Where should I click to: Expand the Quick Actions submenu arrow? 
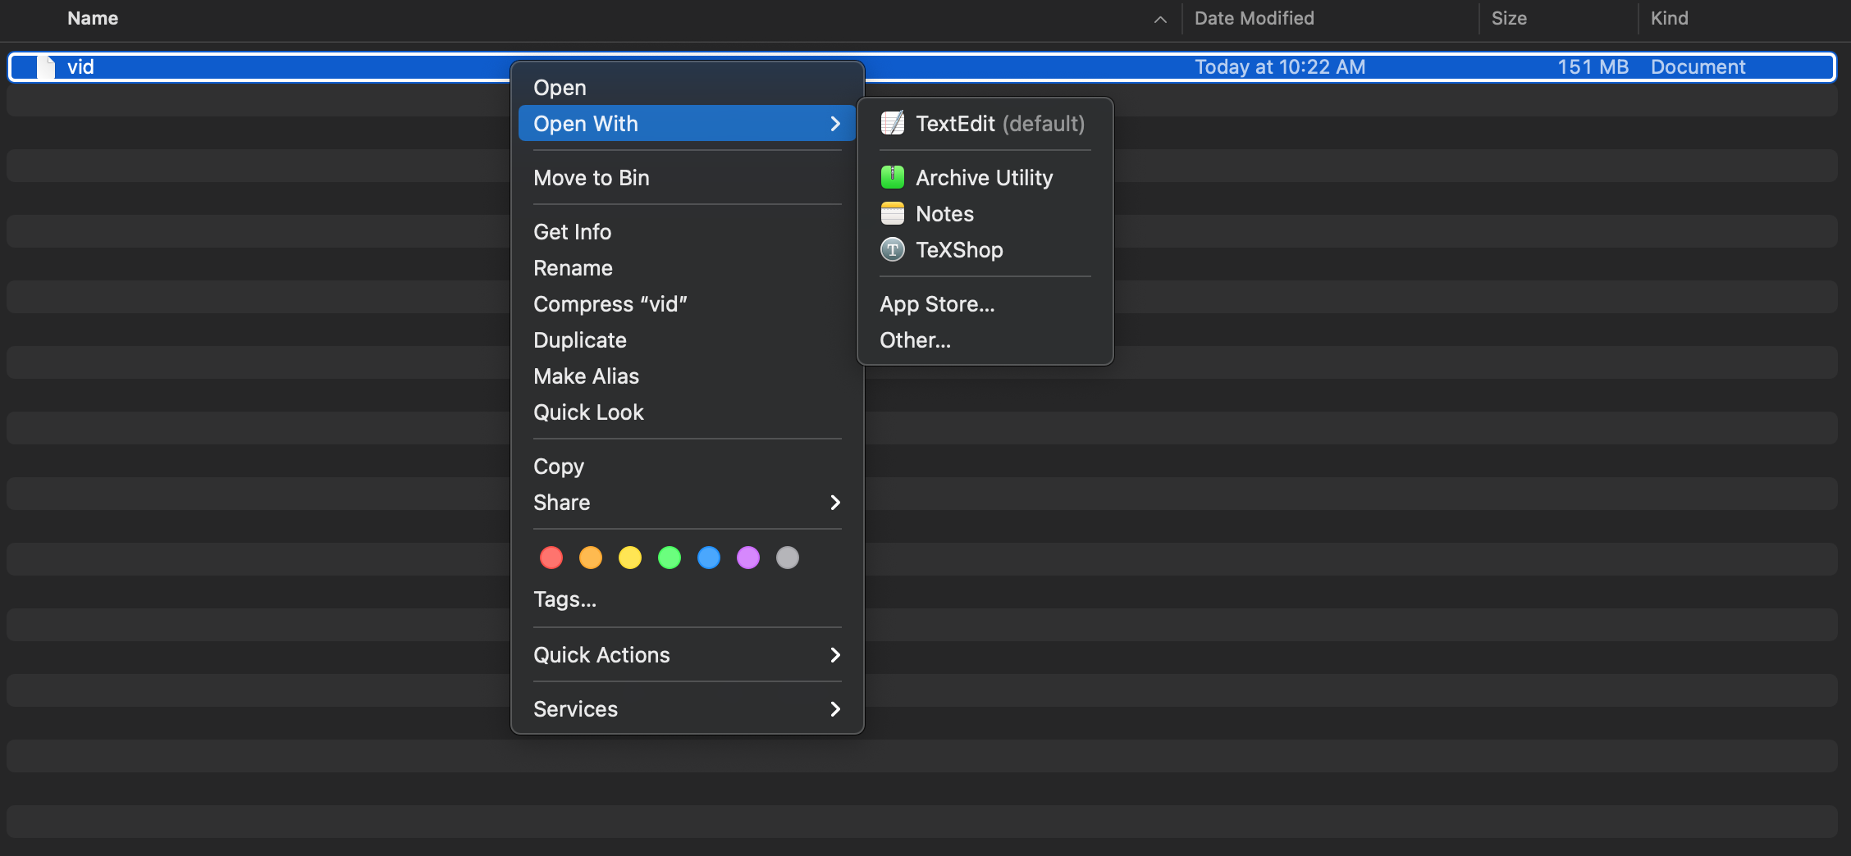click(835, 655)
